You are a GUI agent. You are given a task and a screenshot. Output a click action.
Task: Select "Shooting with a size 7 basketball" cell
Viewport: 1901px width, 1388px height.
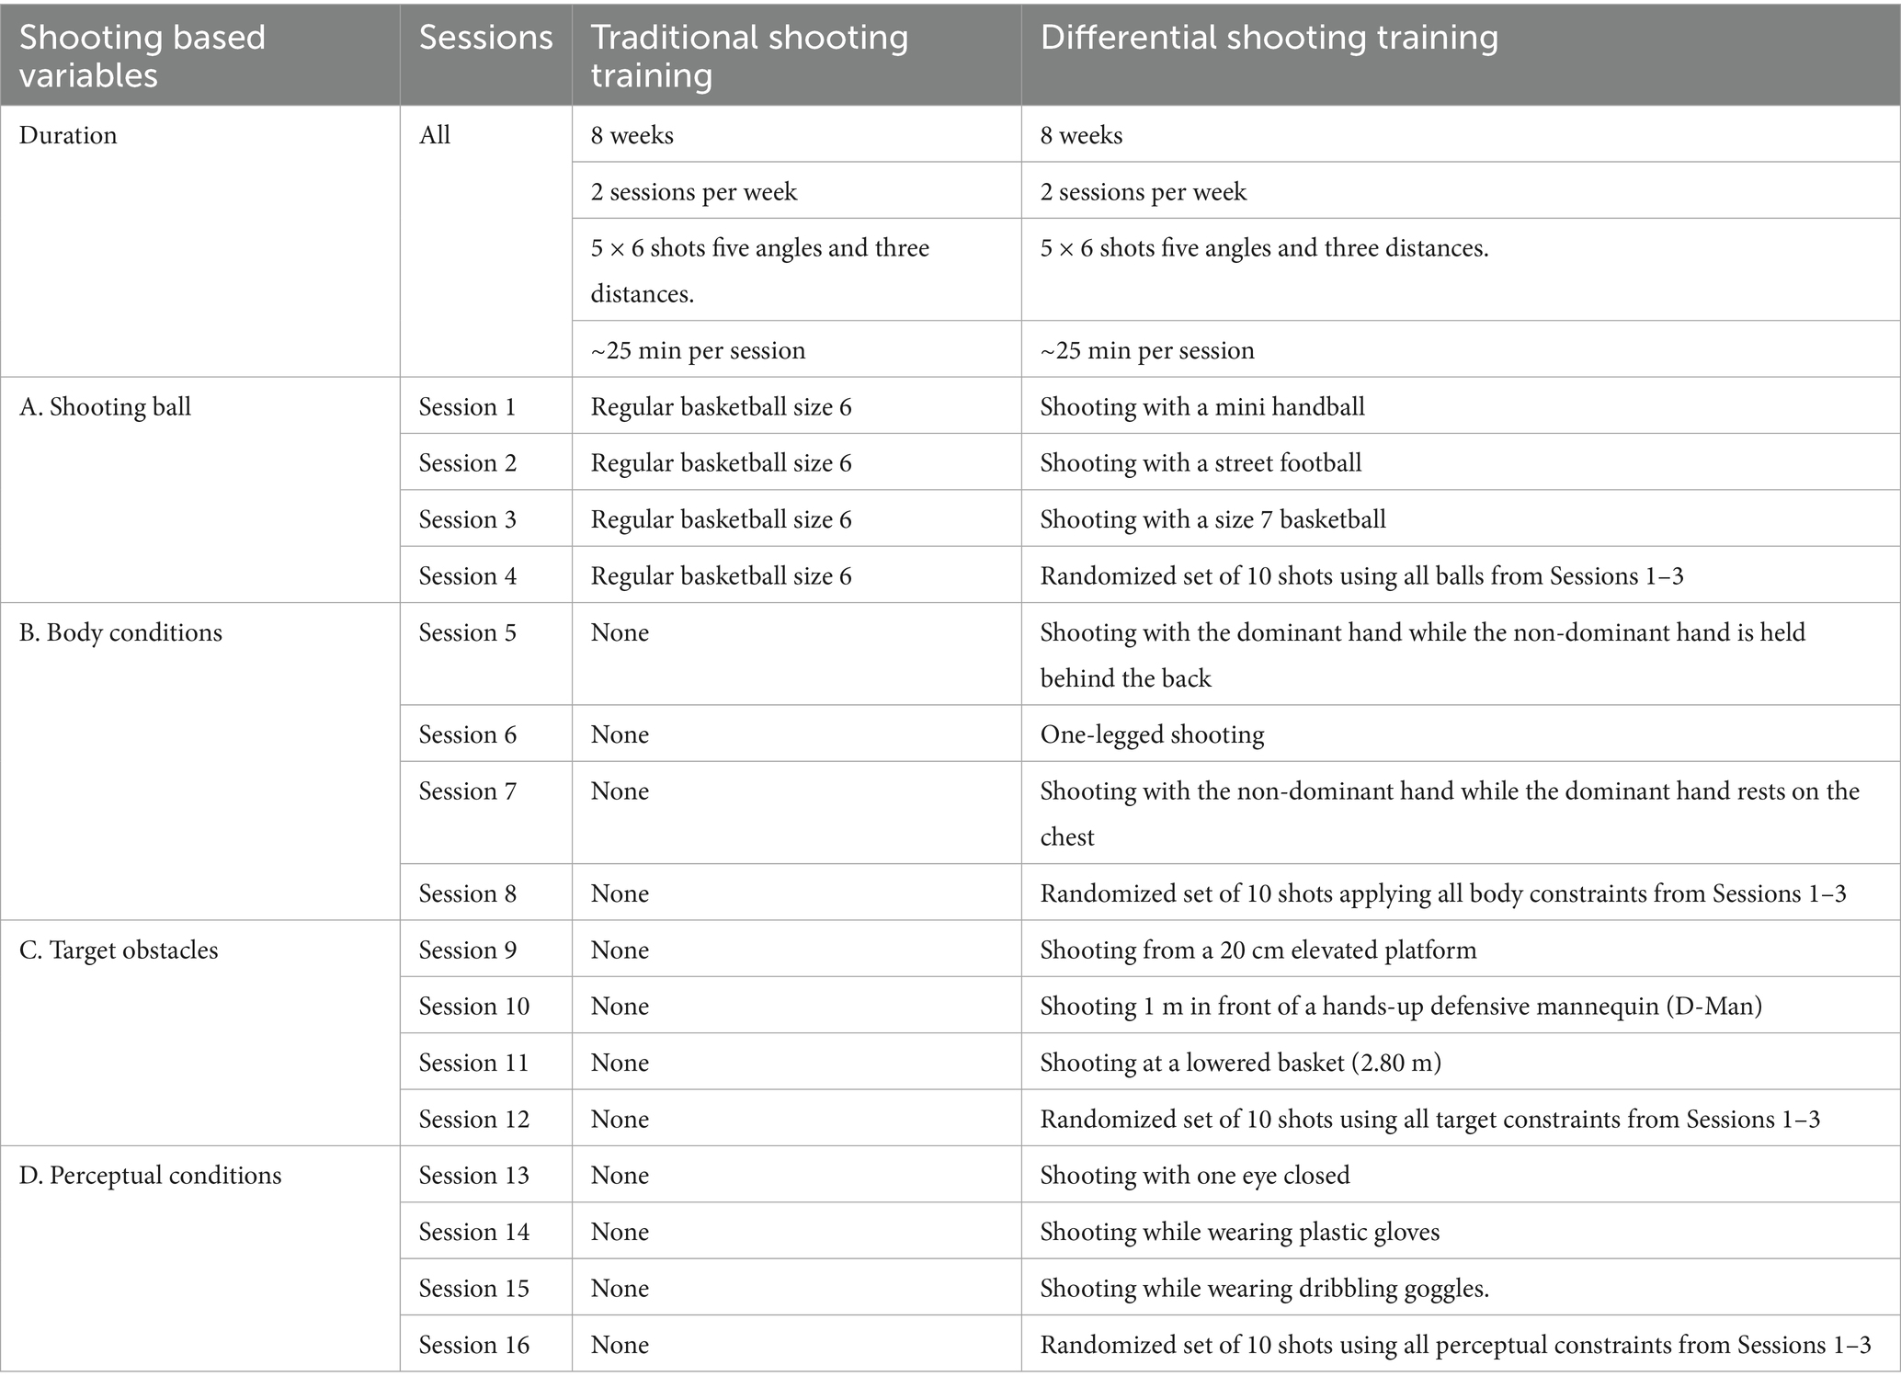[1212, 519]
